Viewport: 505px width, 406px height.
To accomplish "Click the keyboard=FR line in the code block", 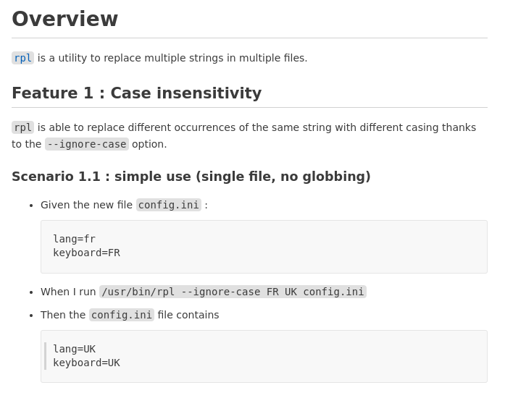I will point(86,253).
